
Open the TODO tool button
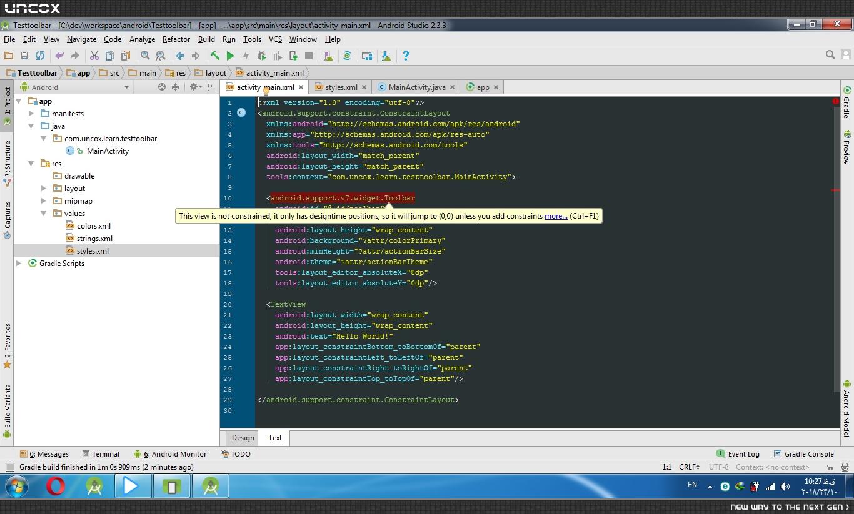[x=236, y=454]
